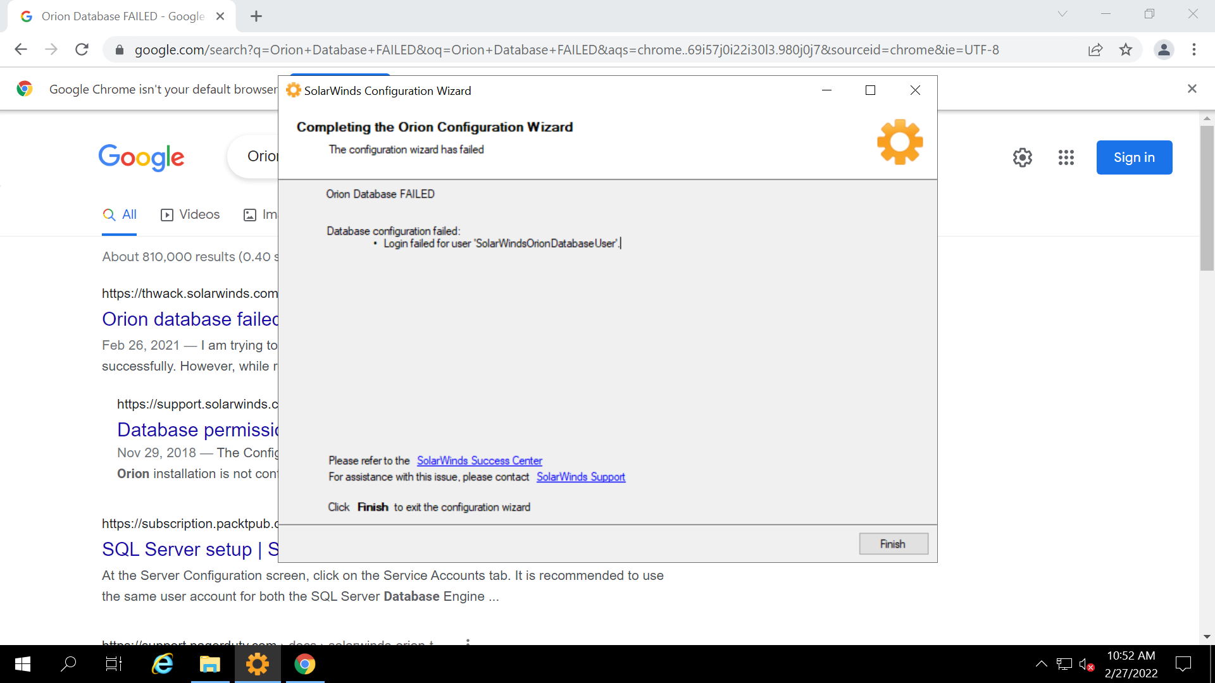Click the share page icon in the address bar
The height and width of the screenshot is (683, 1215).
click(1095, 49)
